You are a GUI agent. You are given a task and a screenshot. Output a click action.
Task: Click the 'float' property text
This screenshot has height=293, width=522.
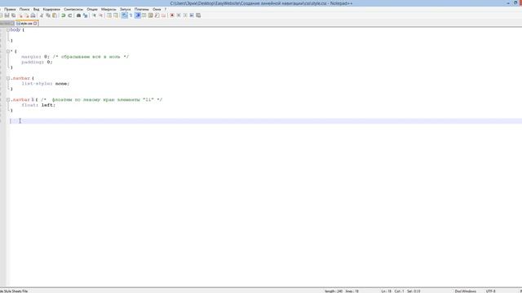coord(29,105)
